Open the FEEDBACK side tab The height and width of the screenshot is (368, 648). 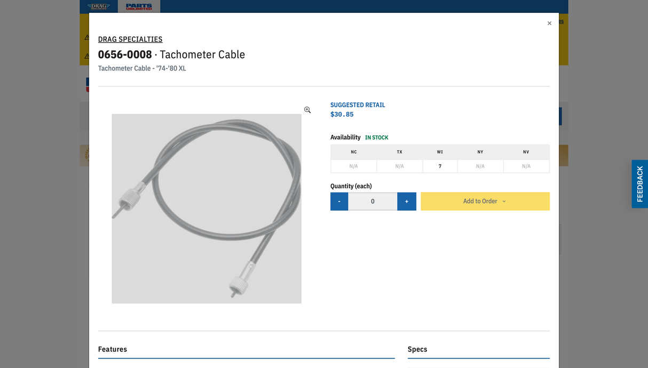(x=640, y=184)
